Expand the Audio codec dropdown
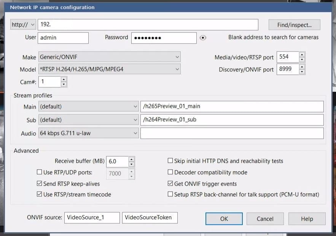 89,133
